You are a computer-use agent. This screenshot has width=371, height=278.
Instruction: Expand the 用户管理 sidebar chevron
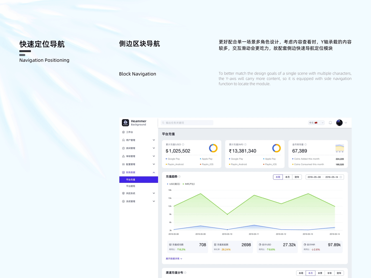click(x=154, y=140)
